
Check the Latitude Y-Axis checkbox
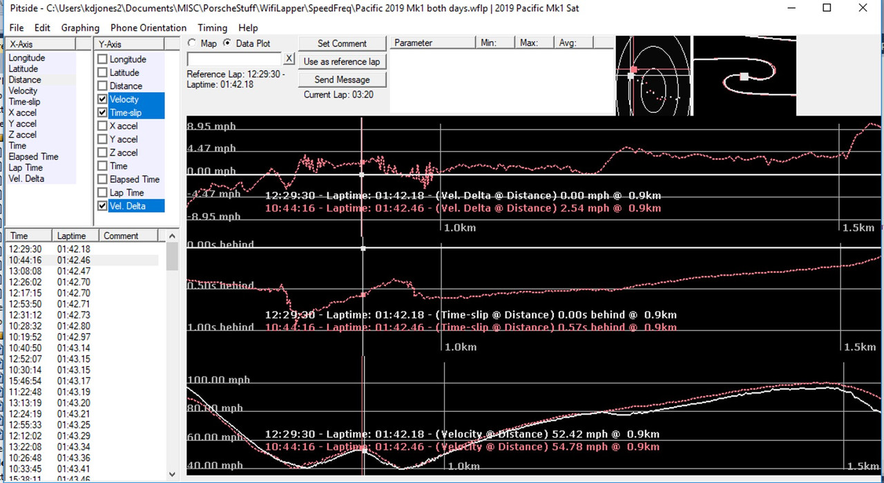click(x=102, y=73)
